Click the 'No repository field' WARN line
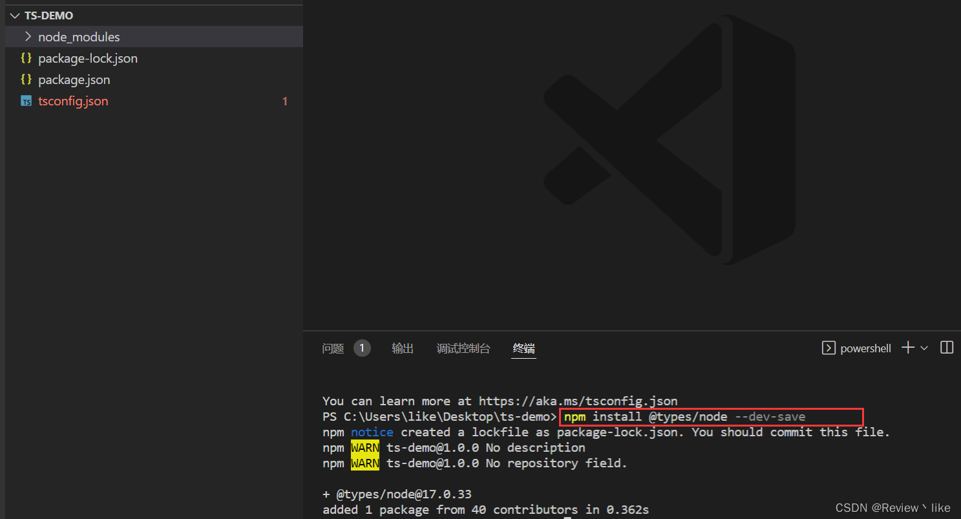This screenshot has height=519, width=961. (x=475, y=463)
